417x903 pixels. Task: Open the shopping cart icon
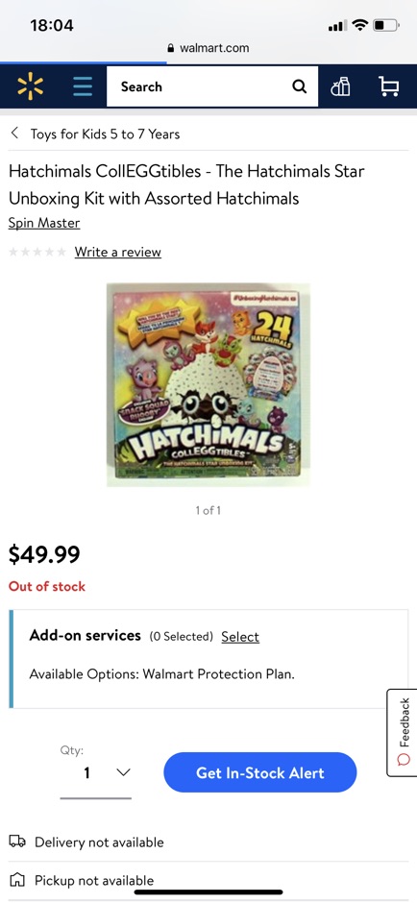(x=389, y=86)
